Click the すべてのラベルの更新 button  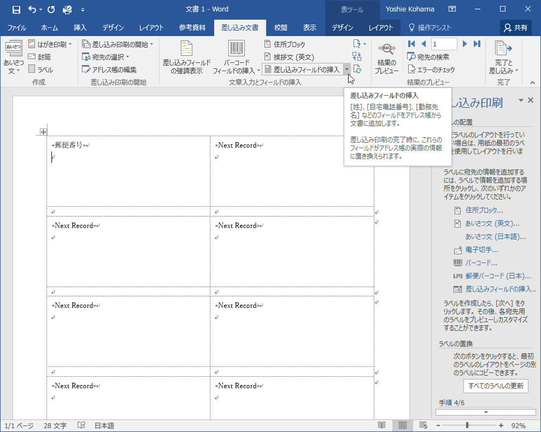496,386
